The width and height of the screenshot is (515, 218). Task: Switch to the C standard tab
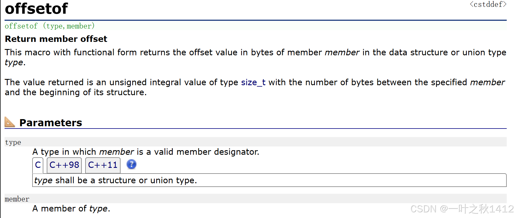pos(38,165)
